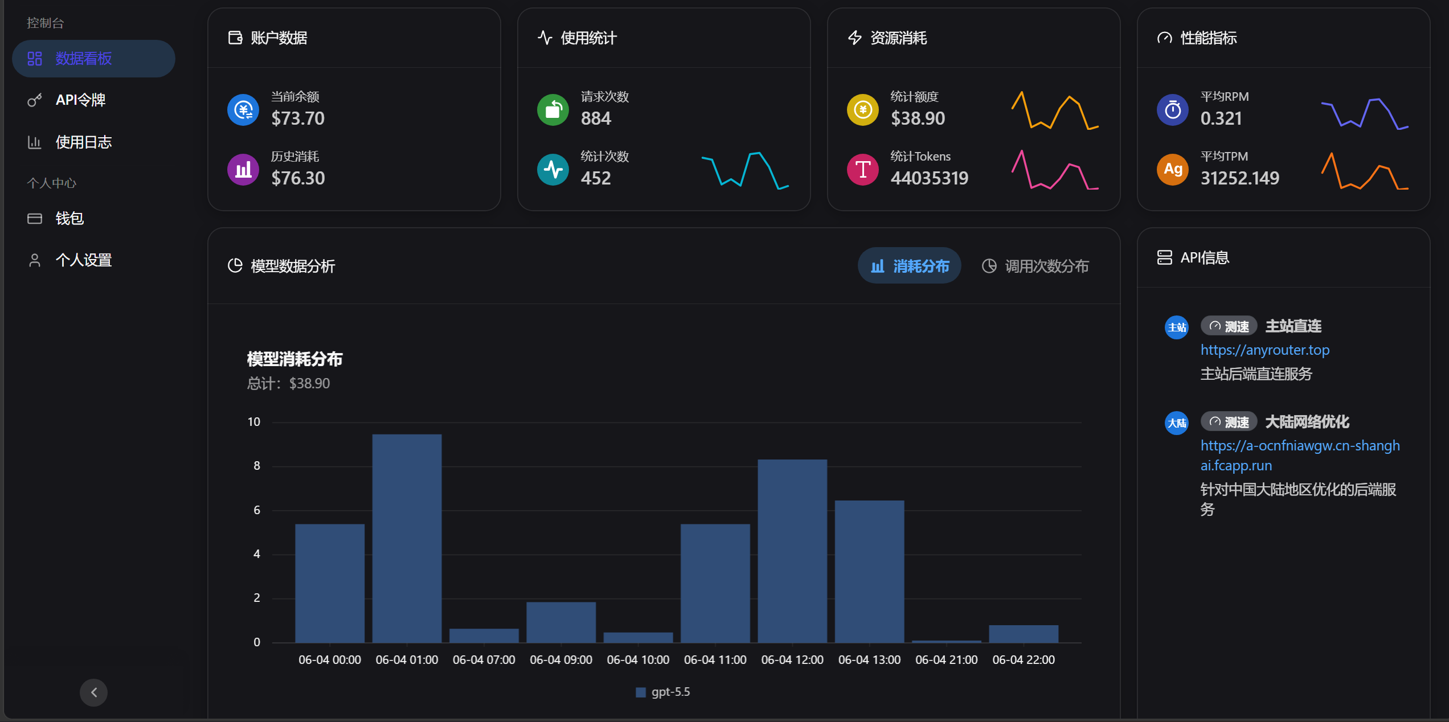Open the a-ocnfniawgw.cn-shanghai.fcapp.run link
The image size is (1449, 722).
(x=1300, y=456)
